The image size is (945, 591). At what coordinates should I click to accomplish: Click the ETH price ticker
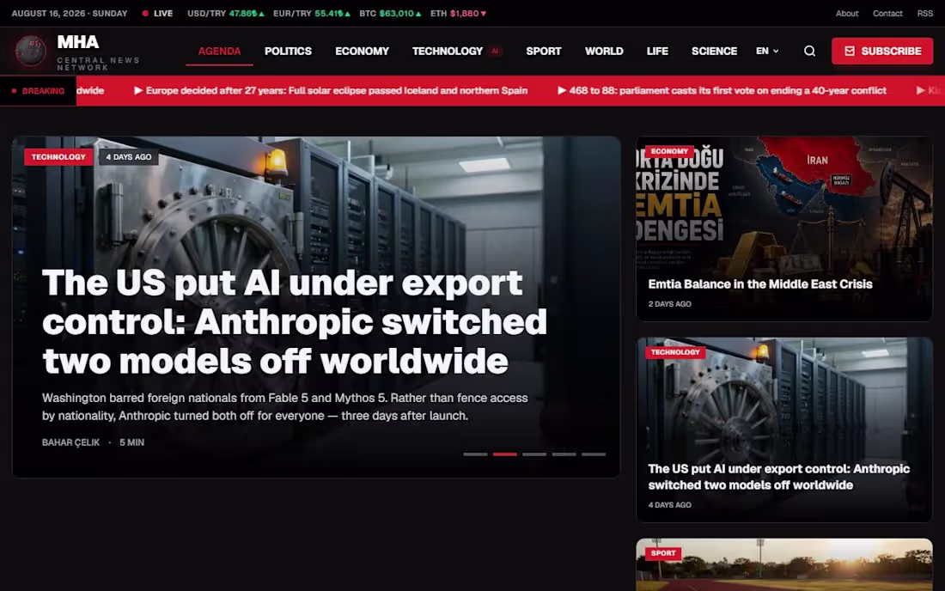pos(458,13)
